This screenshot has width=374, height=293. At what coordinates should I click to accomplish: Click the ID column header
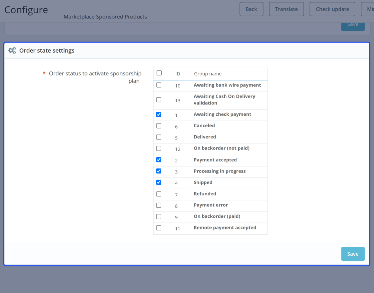178,74
